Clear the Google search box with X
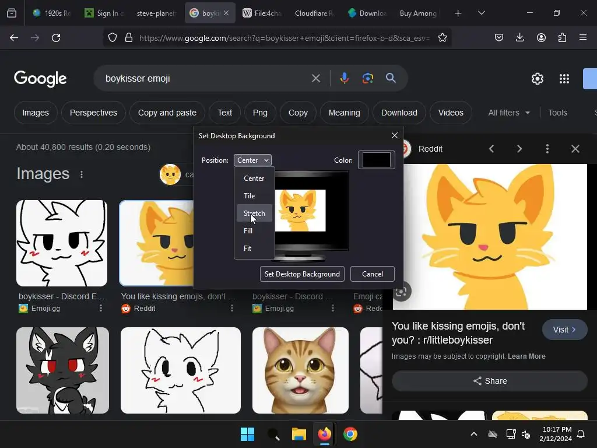 point(315,79)
